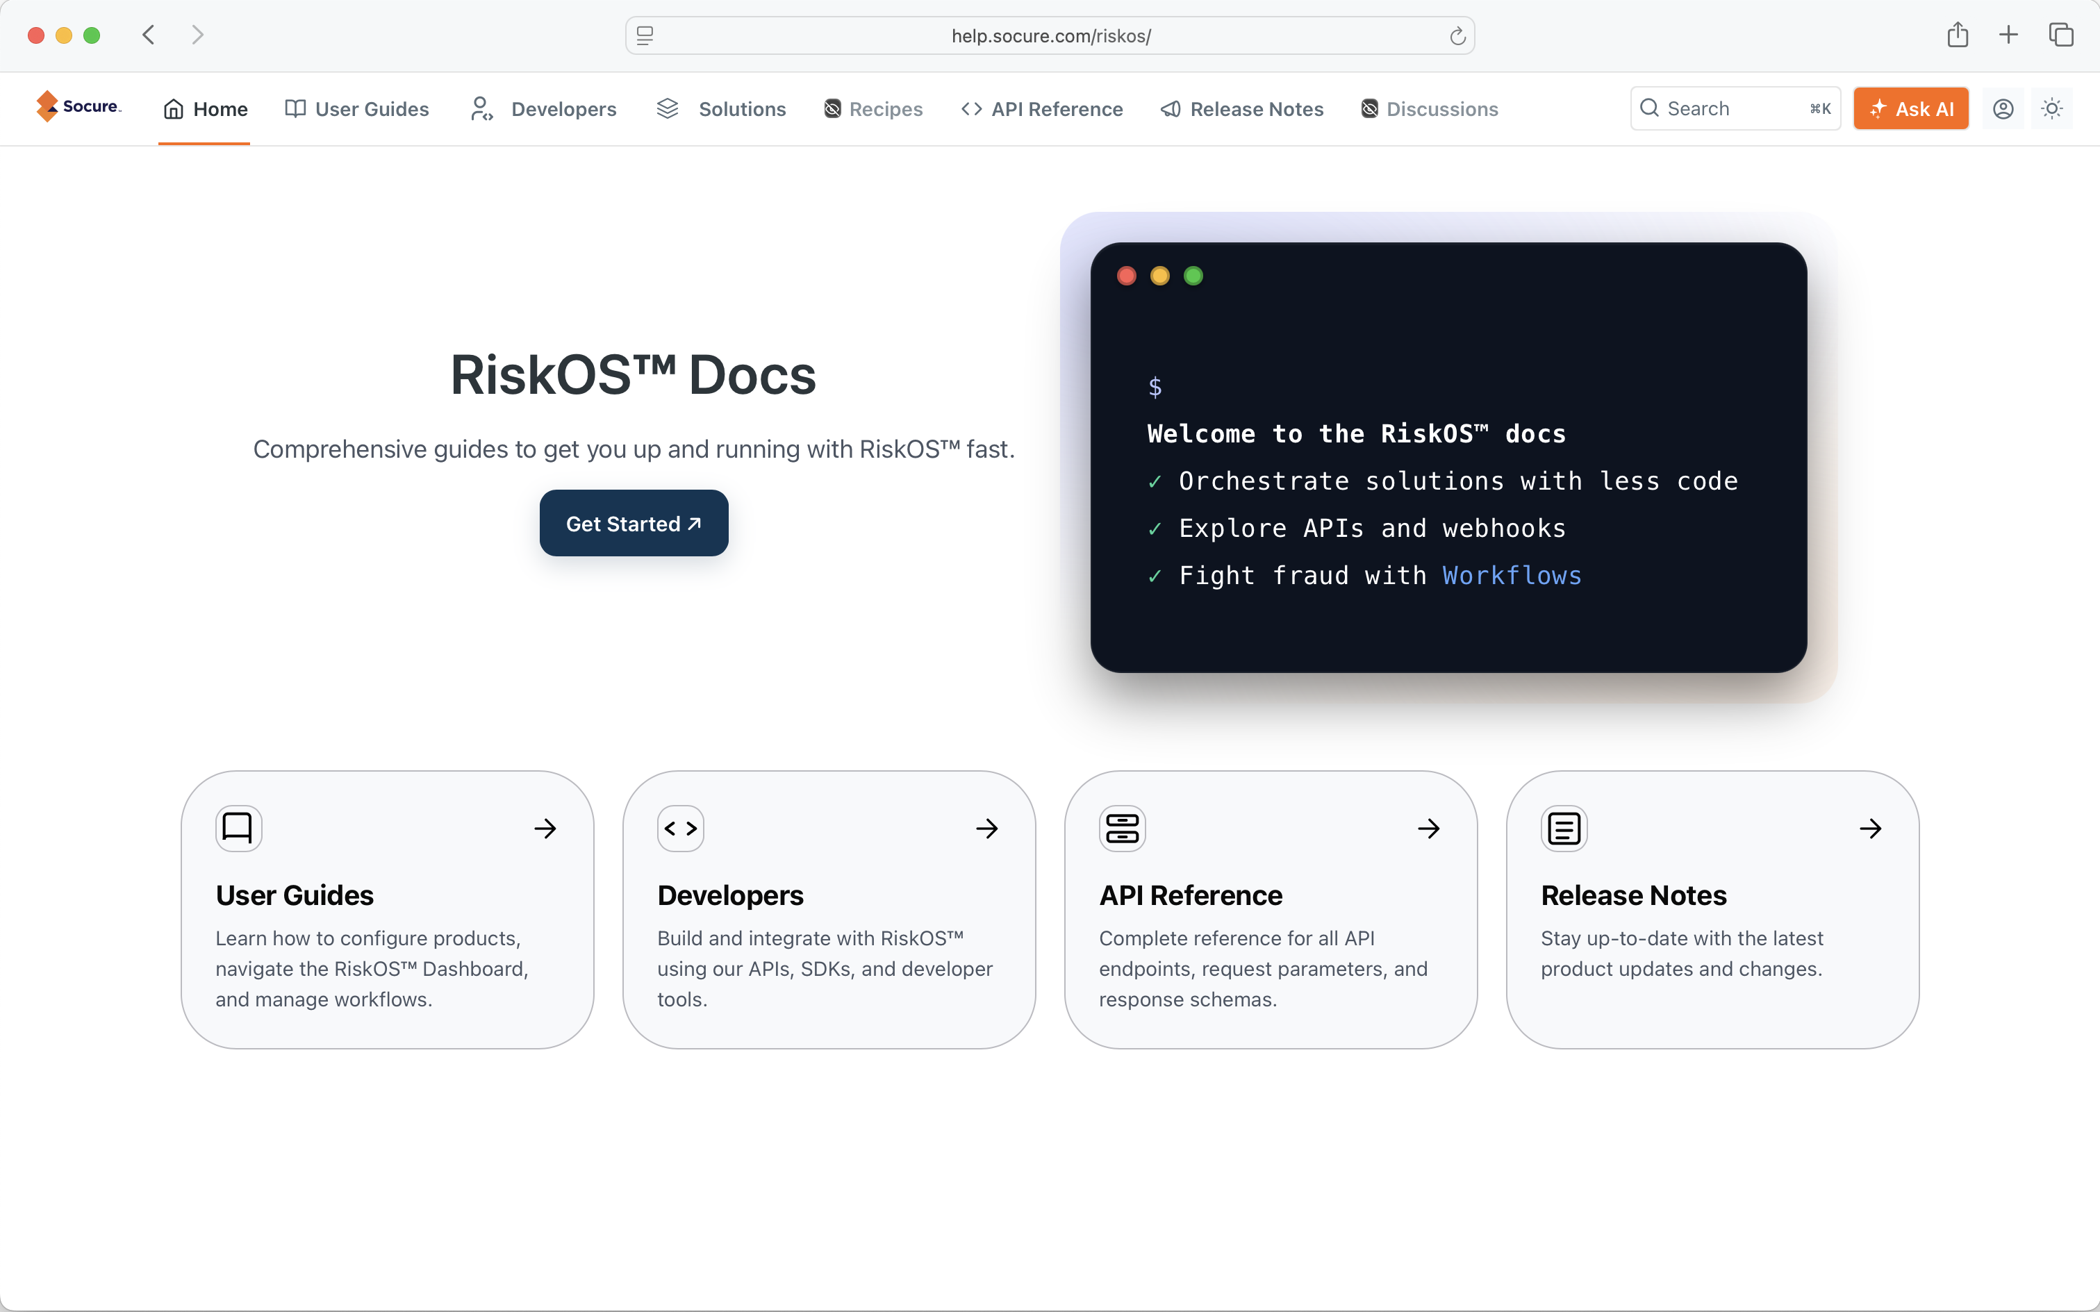Click the arrow icon on the Developers card

click(988, 828)
